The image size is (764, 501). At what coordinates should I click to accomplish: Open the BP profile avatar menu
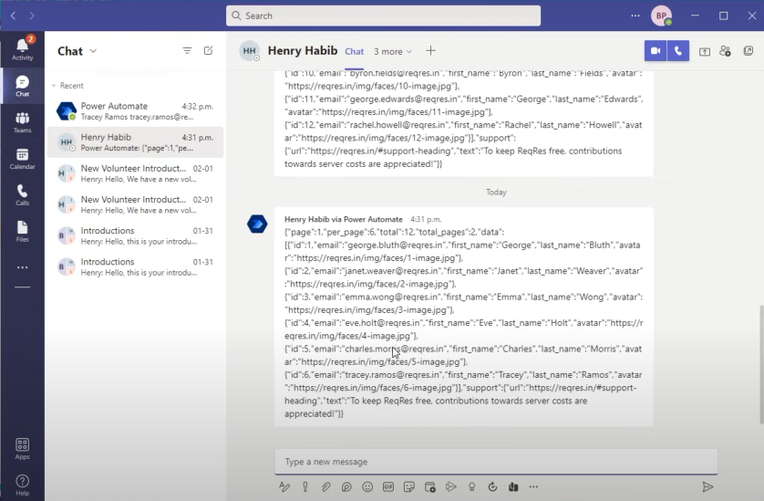pos(662,16)
